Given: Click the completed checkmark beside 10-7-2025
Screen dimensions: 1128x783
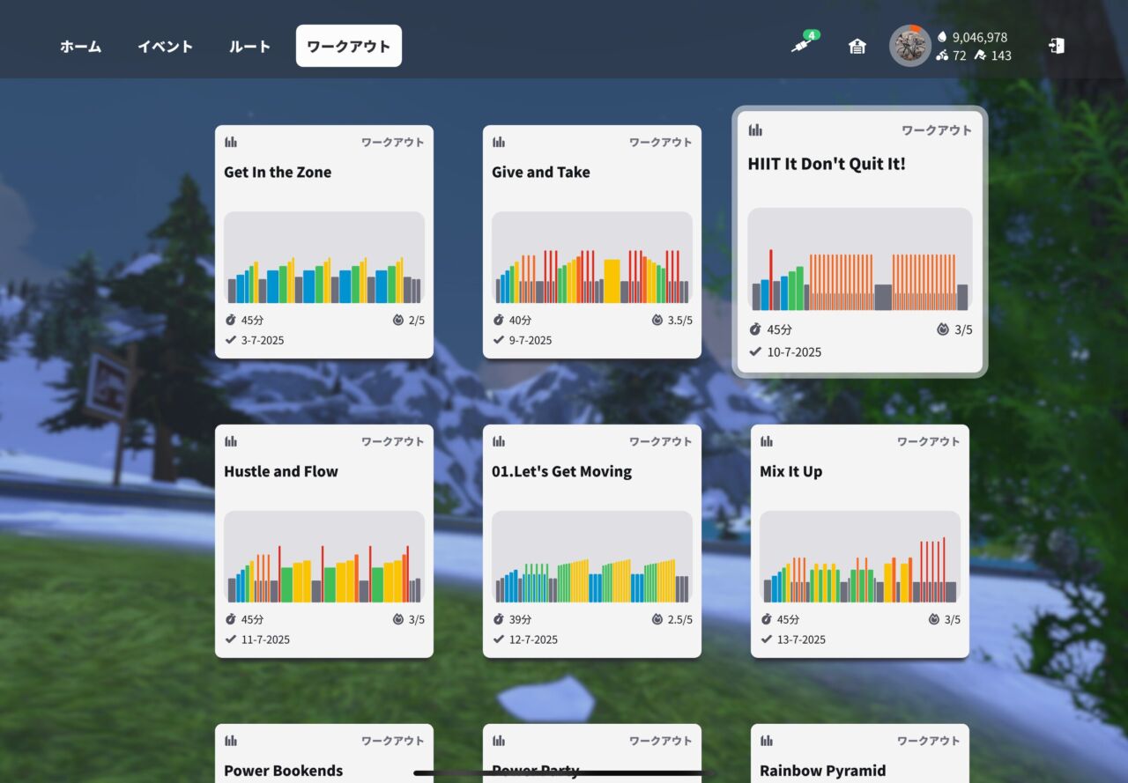Looking at the screenshot, I should 755,351.
